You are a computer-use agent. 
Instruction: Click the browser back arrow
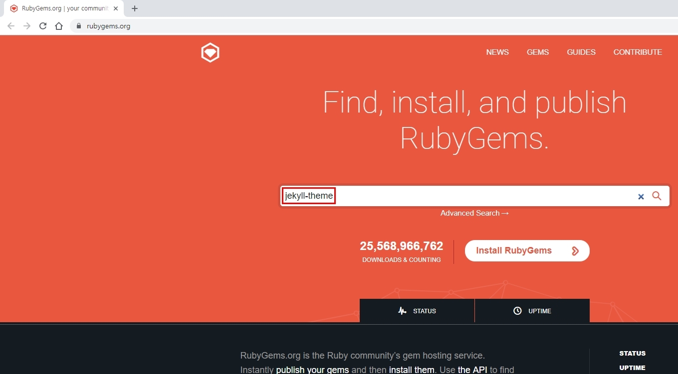pos(11,26)
